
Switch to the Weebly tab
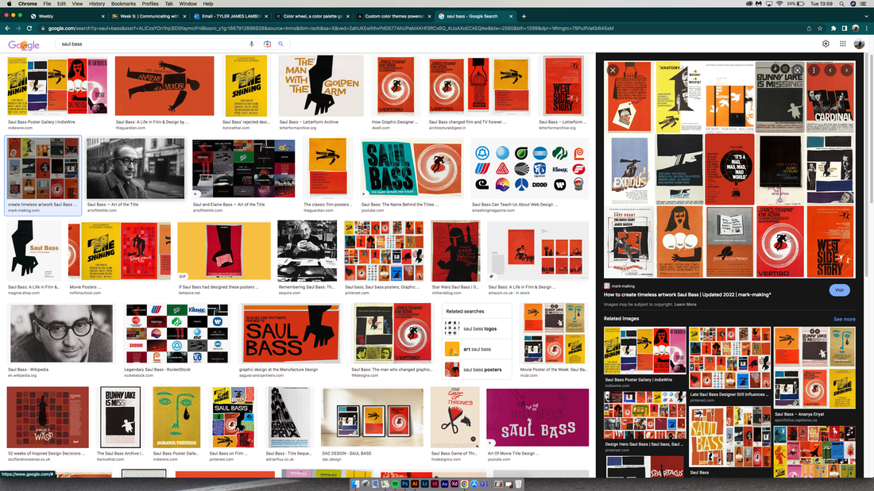[x=66, y=16]
